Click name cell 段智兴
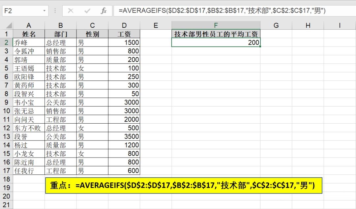356x209 pixels. click(29, 94)
